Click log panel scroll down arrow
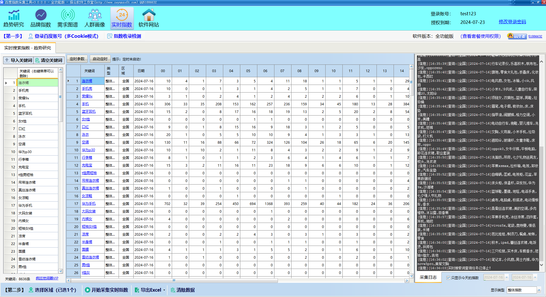Screen dimensions: 546x297 point(541,265)
